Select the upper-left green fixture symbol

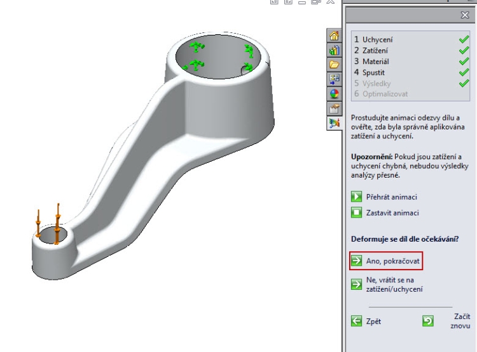pos(197,47)
